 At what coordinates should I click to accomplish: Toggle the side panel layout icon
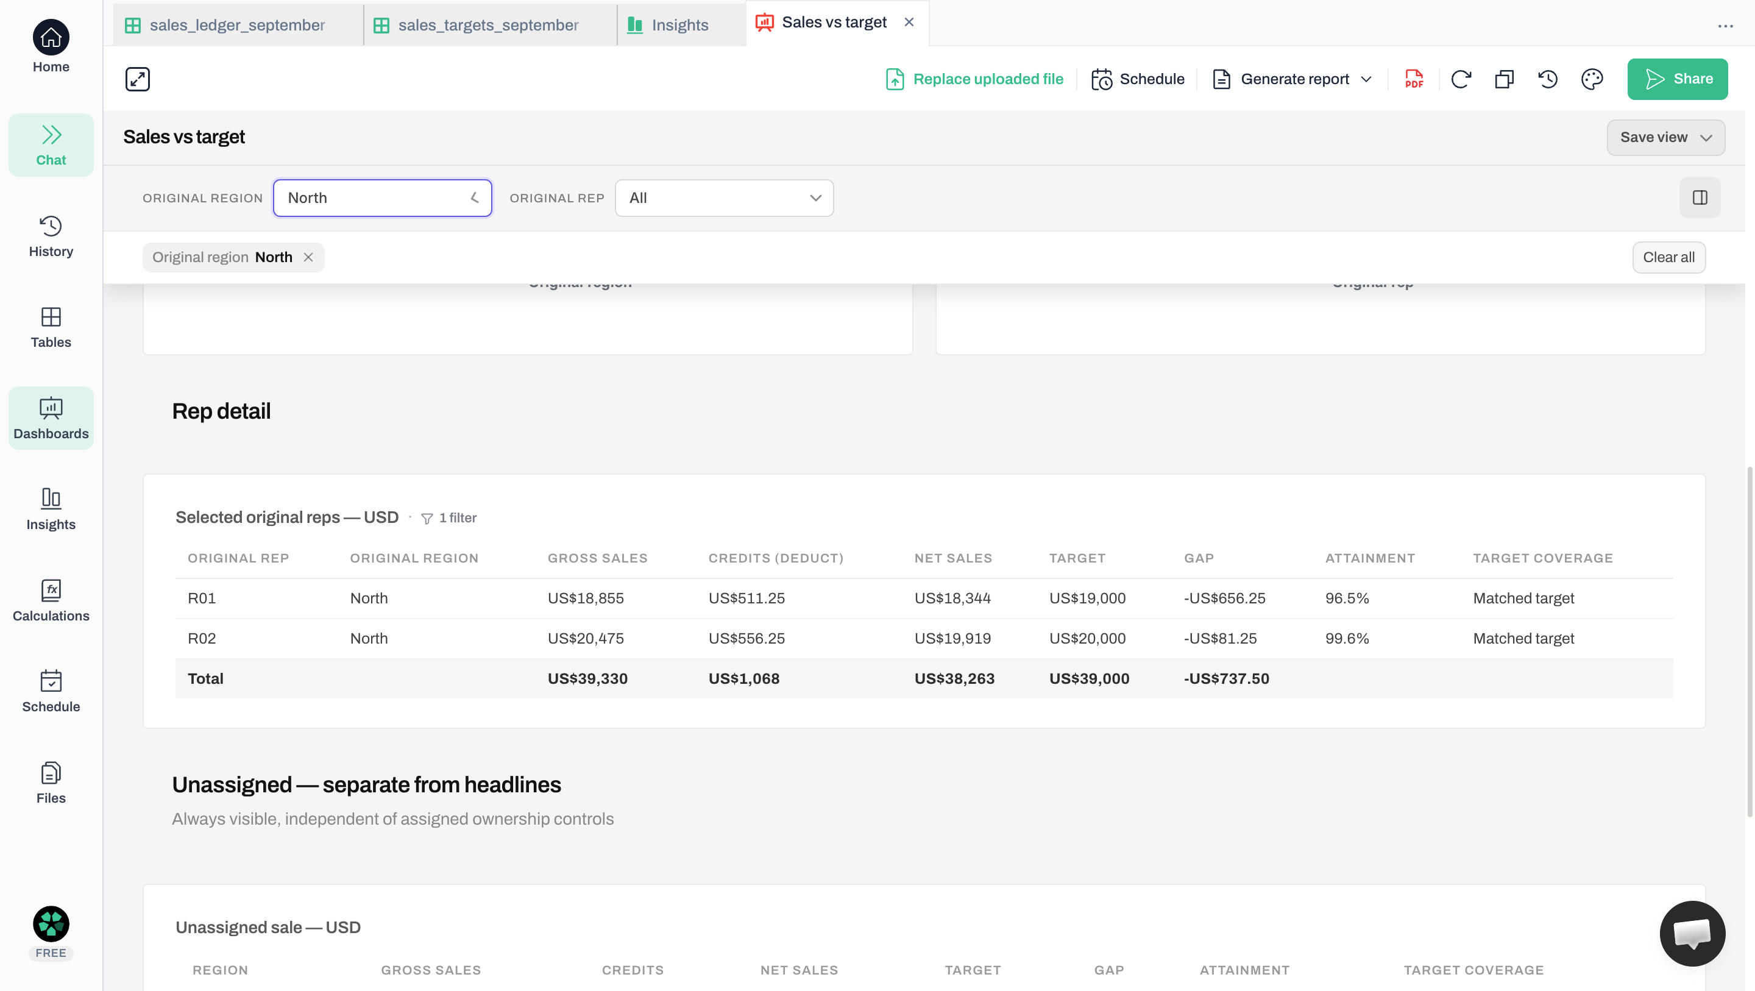click(1700, 197)
